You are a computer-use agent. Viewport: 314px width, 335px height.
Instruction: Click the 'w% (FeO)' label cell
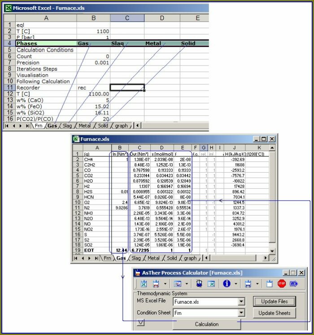(x=46, y=106)
